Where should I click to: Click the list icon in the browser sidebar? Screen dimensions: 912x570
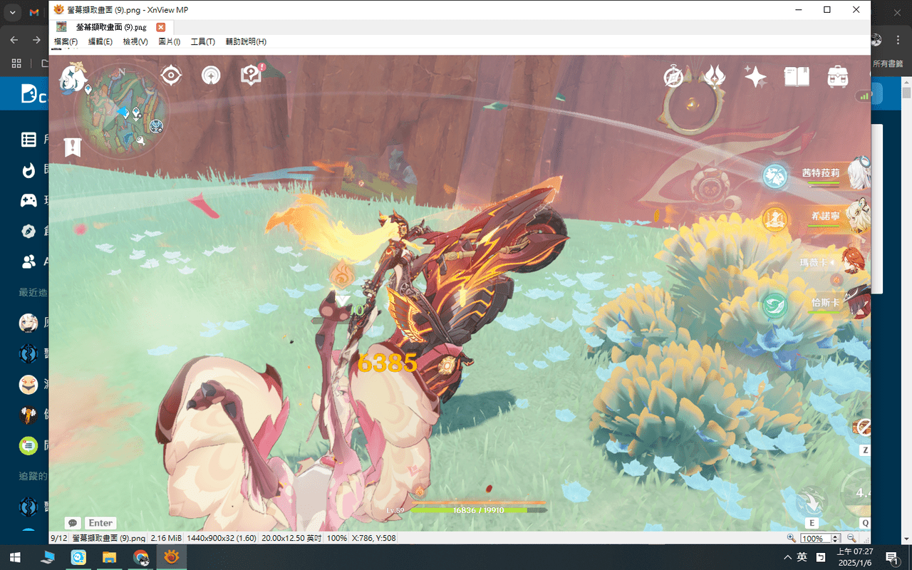pos(28,140)
